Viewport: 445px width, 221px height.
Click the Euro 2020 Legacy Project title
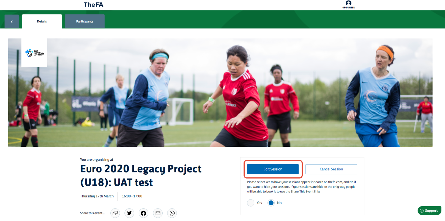[x=141, y=175]
